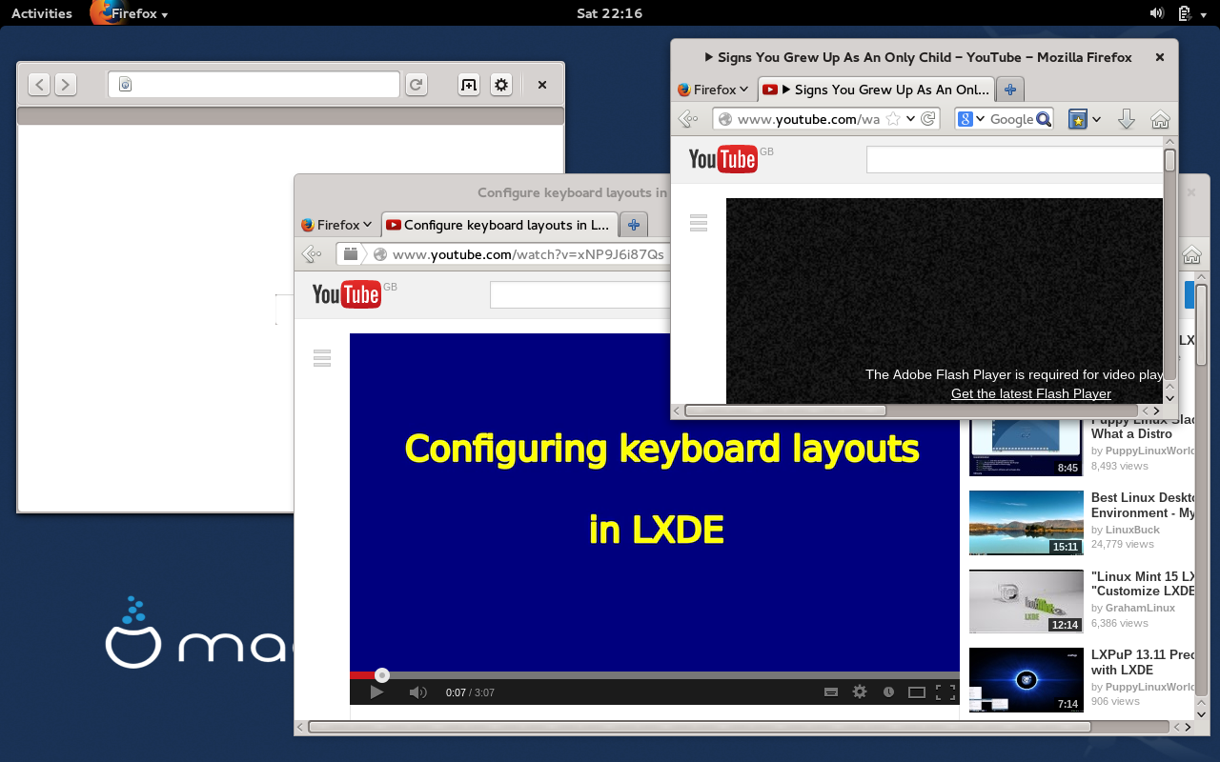Click YouTube logo in Only Child window

pyautogui.click(x=723, y=159)
